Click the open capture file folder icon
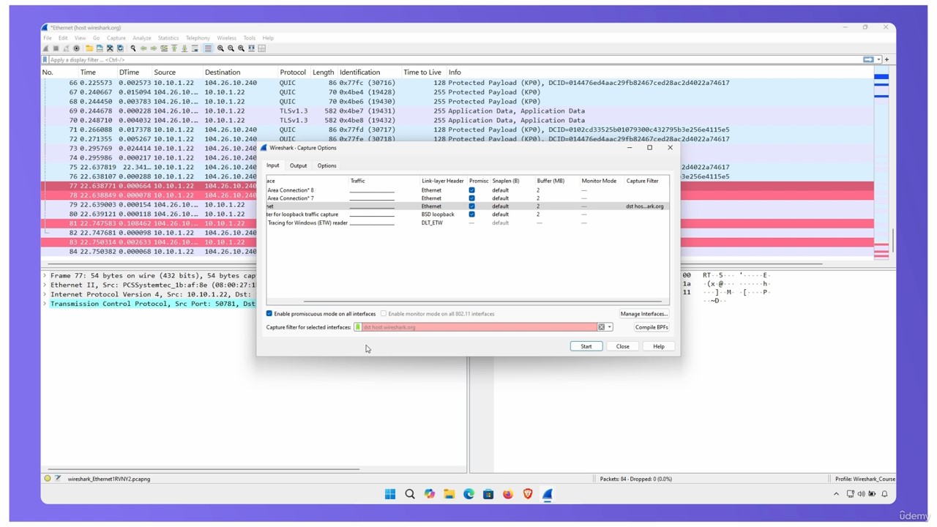 (89, 48)
